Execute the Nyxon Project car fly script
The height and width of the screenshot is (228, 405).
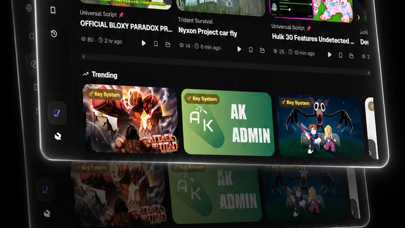pyautogui.click(x=239, y=49)
